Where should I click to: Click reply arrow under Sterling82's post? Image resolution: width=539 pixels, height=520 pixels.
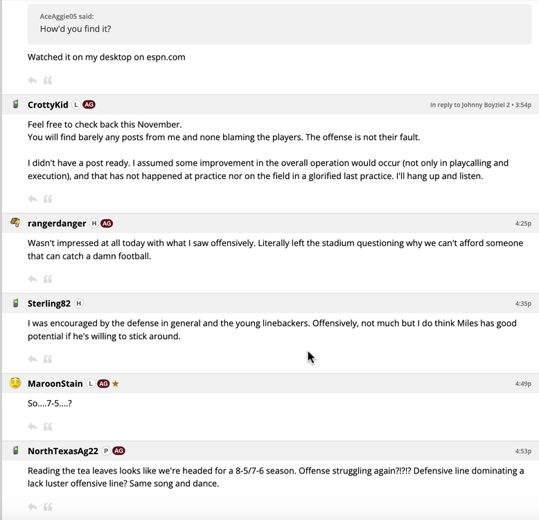(x=33, y=359)
